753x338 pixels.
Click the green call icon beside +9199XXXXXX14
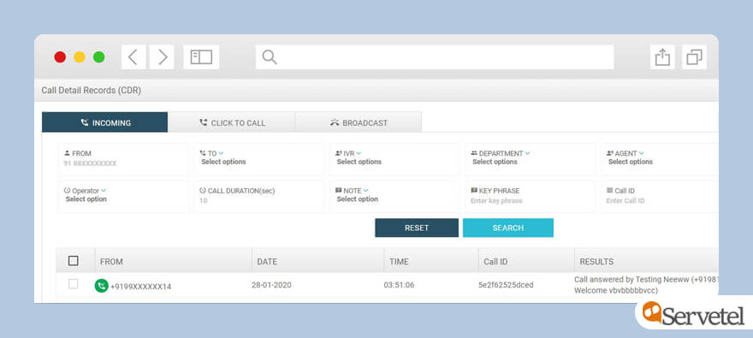101,286
